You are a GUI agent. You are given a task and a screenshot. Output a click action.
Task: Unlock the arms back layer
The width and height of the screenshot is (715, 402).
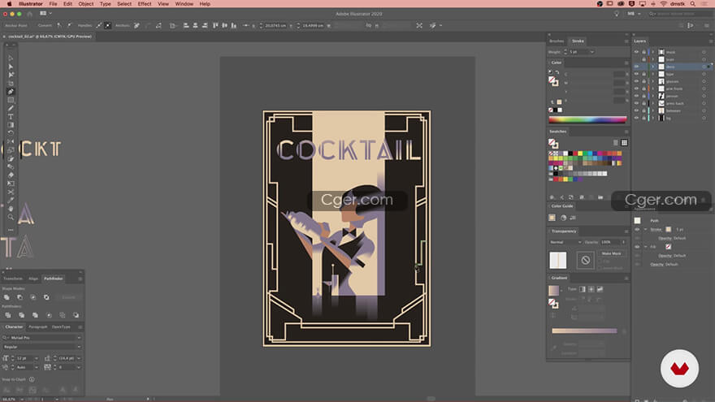pyautogui.click(x=643, y=103)
